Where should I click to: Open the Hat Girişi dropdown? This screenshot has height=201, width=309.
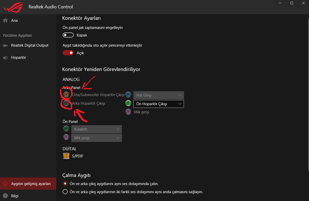pyautogui.click(x=159, y=95)
